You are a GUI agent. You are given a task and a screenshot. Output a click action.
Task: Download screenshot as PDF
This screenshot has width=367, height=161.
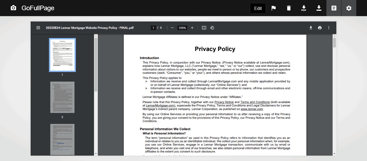tap(304, 8)
